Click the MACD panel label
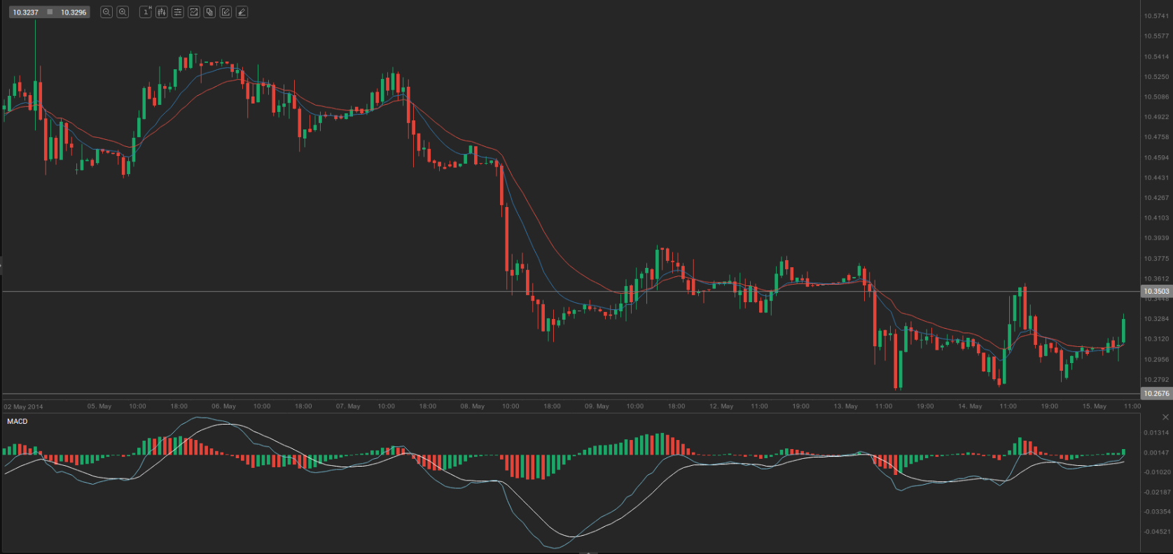This screenshot has height=554, width=1173. [x=18, y=421]
